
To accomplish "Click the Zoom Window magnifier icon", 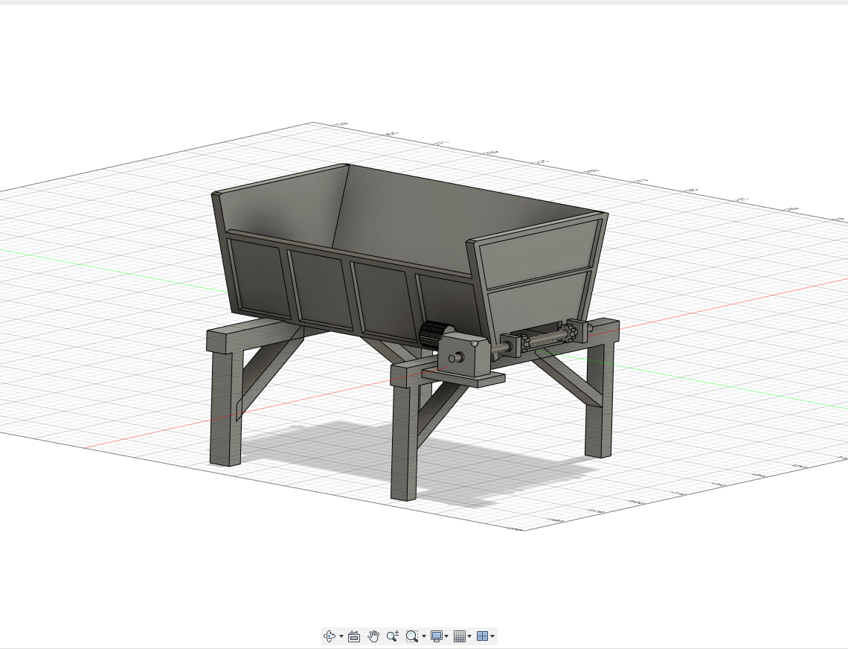I will 412,636.
